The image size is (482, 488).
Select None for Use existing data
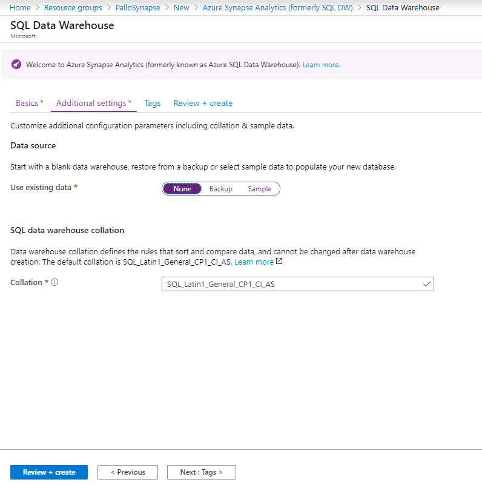point(182,189)
